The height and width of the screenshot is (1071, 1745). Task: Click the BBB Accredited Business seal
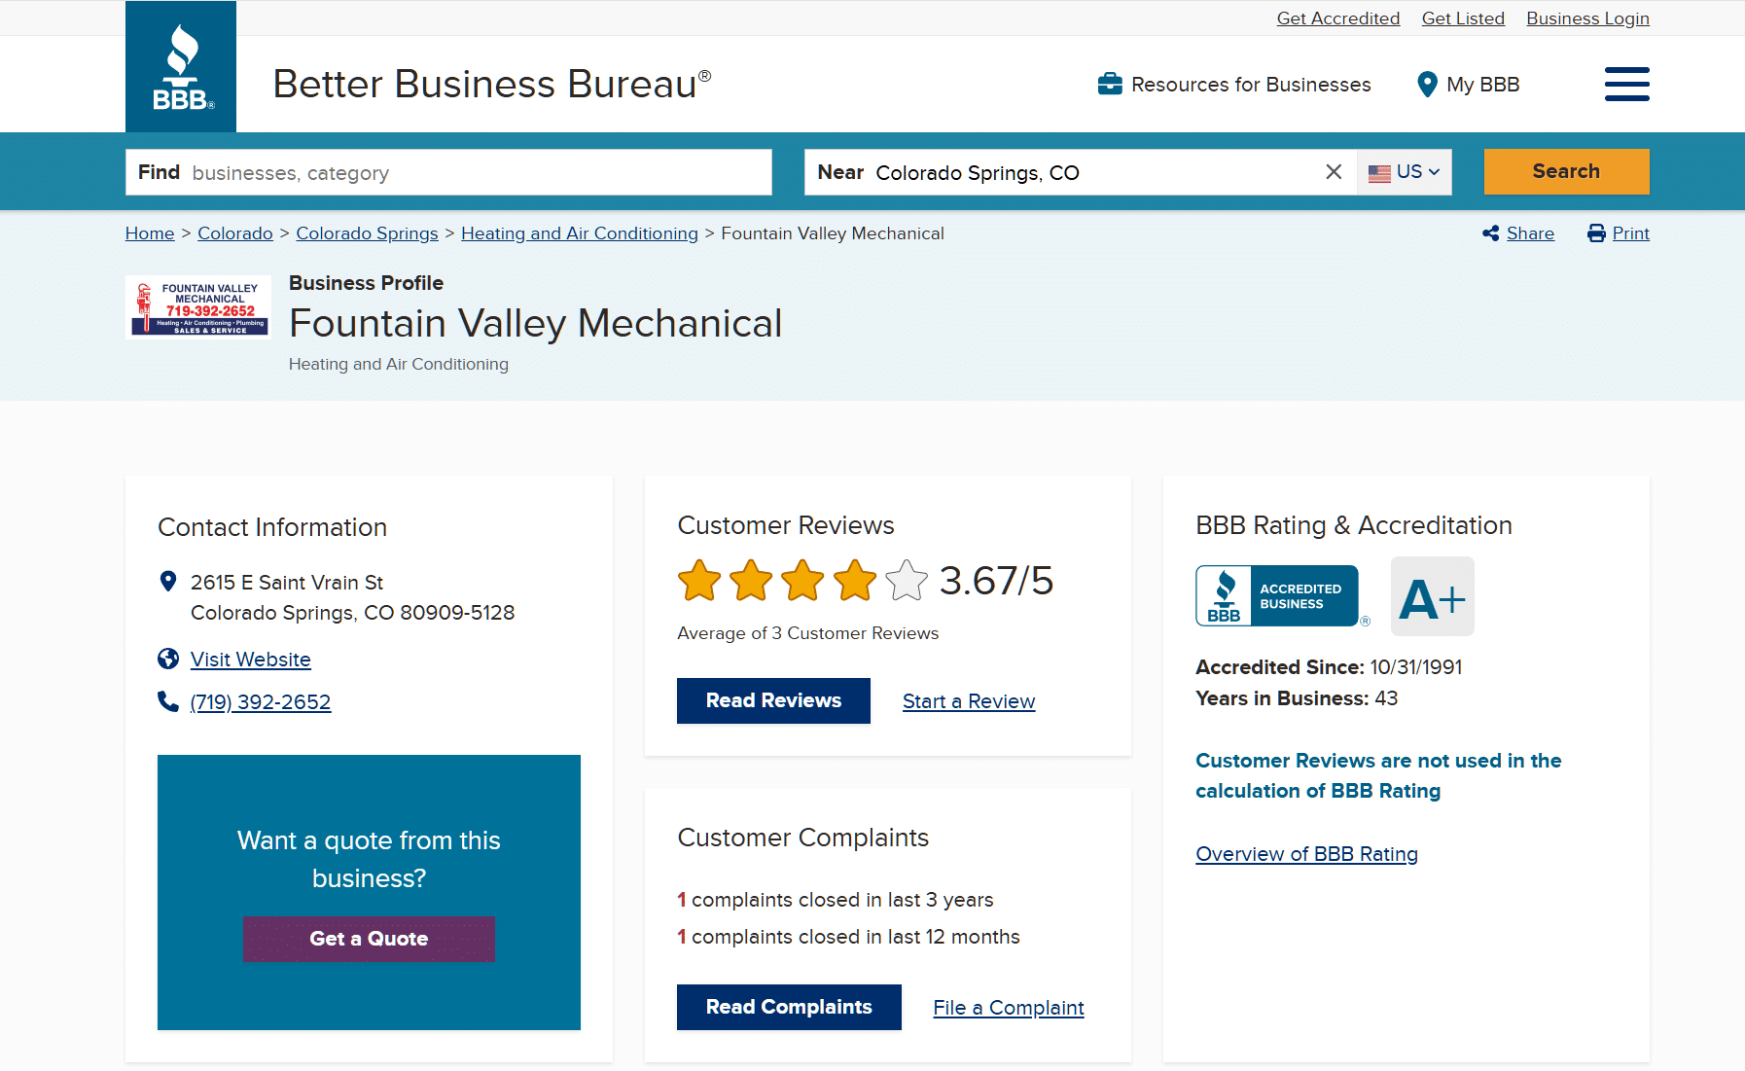pyautogui.click(x=1277, y=596)
